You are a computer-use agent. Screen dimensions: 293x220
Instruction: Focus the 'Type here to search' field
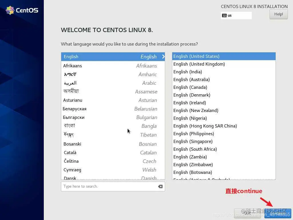[x=113, y=186]
